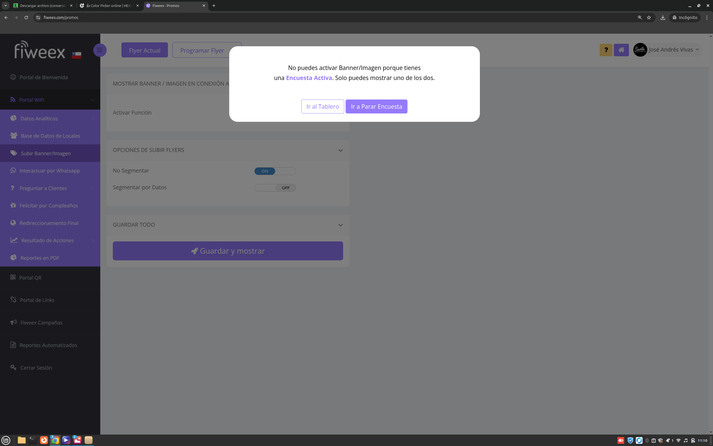Toggle the No Segmentar switch

(x=275, y=171)
